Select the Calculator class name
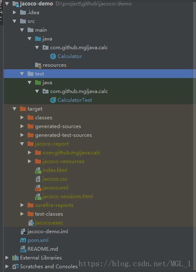The width and height of the screenshot is (196, 272). click(70, 56)
